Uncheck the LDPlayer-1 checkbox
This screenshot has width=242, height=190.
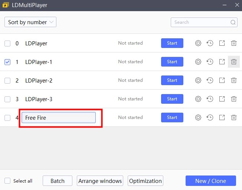tap(7, 62)
